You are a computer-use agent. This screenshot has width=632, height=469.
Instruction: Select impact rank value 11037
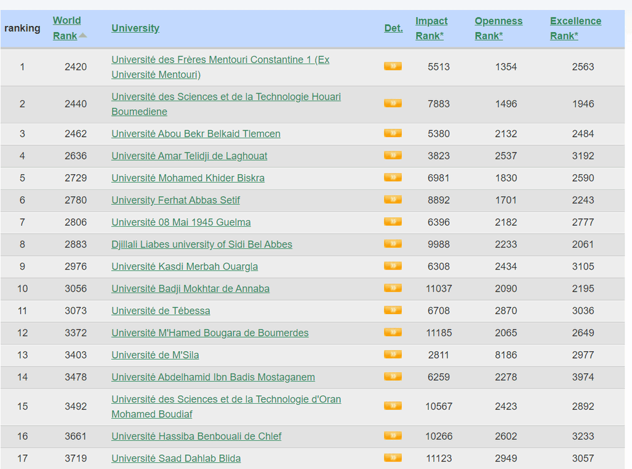439,289
